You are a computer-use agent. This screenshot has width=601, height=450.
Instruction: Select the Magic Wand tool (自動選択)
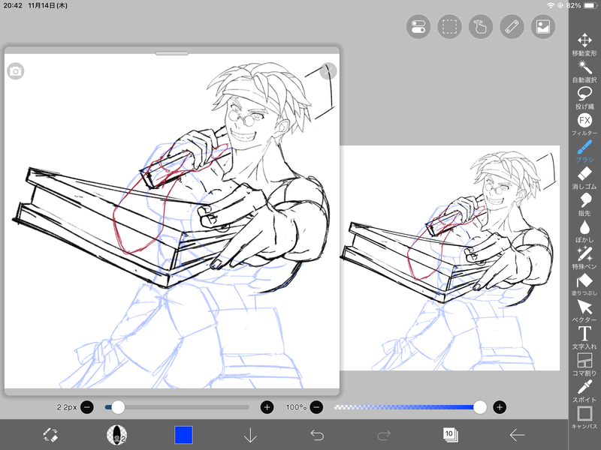(584, 71)
